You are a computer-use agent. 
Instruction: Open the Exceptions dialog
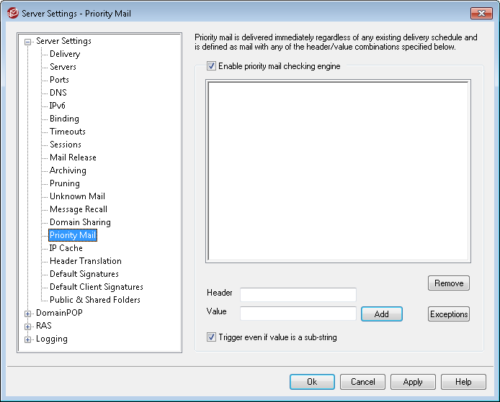448,314
